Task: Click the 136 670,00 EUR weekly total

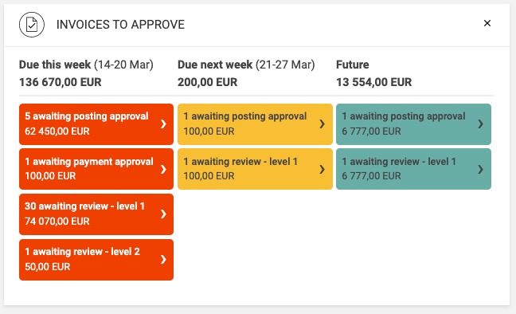Action: 61,82
